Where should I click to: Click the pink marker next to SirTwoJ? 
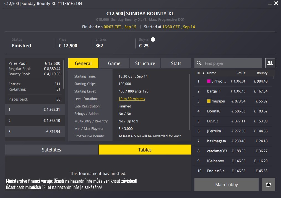(x=209, y=81)
